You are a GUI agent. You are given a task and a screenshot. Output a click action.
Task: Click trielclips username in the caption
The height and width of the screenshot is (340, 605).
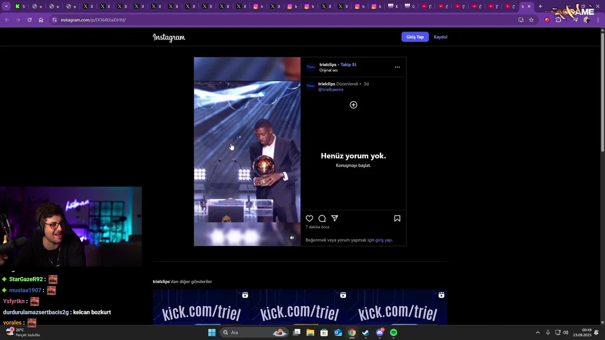coord(327,84)
